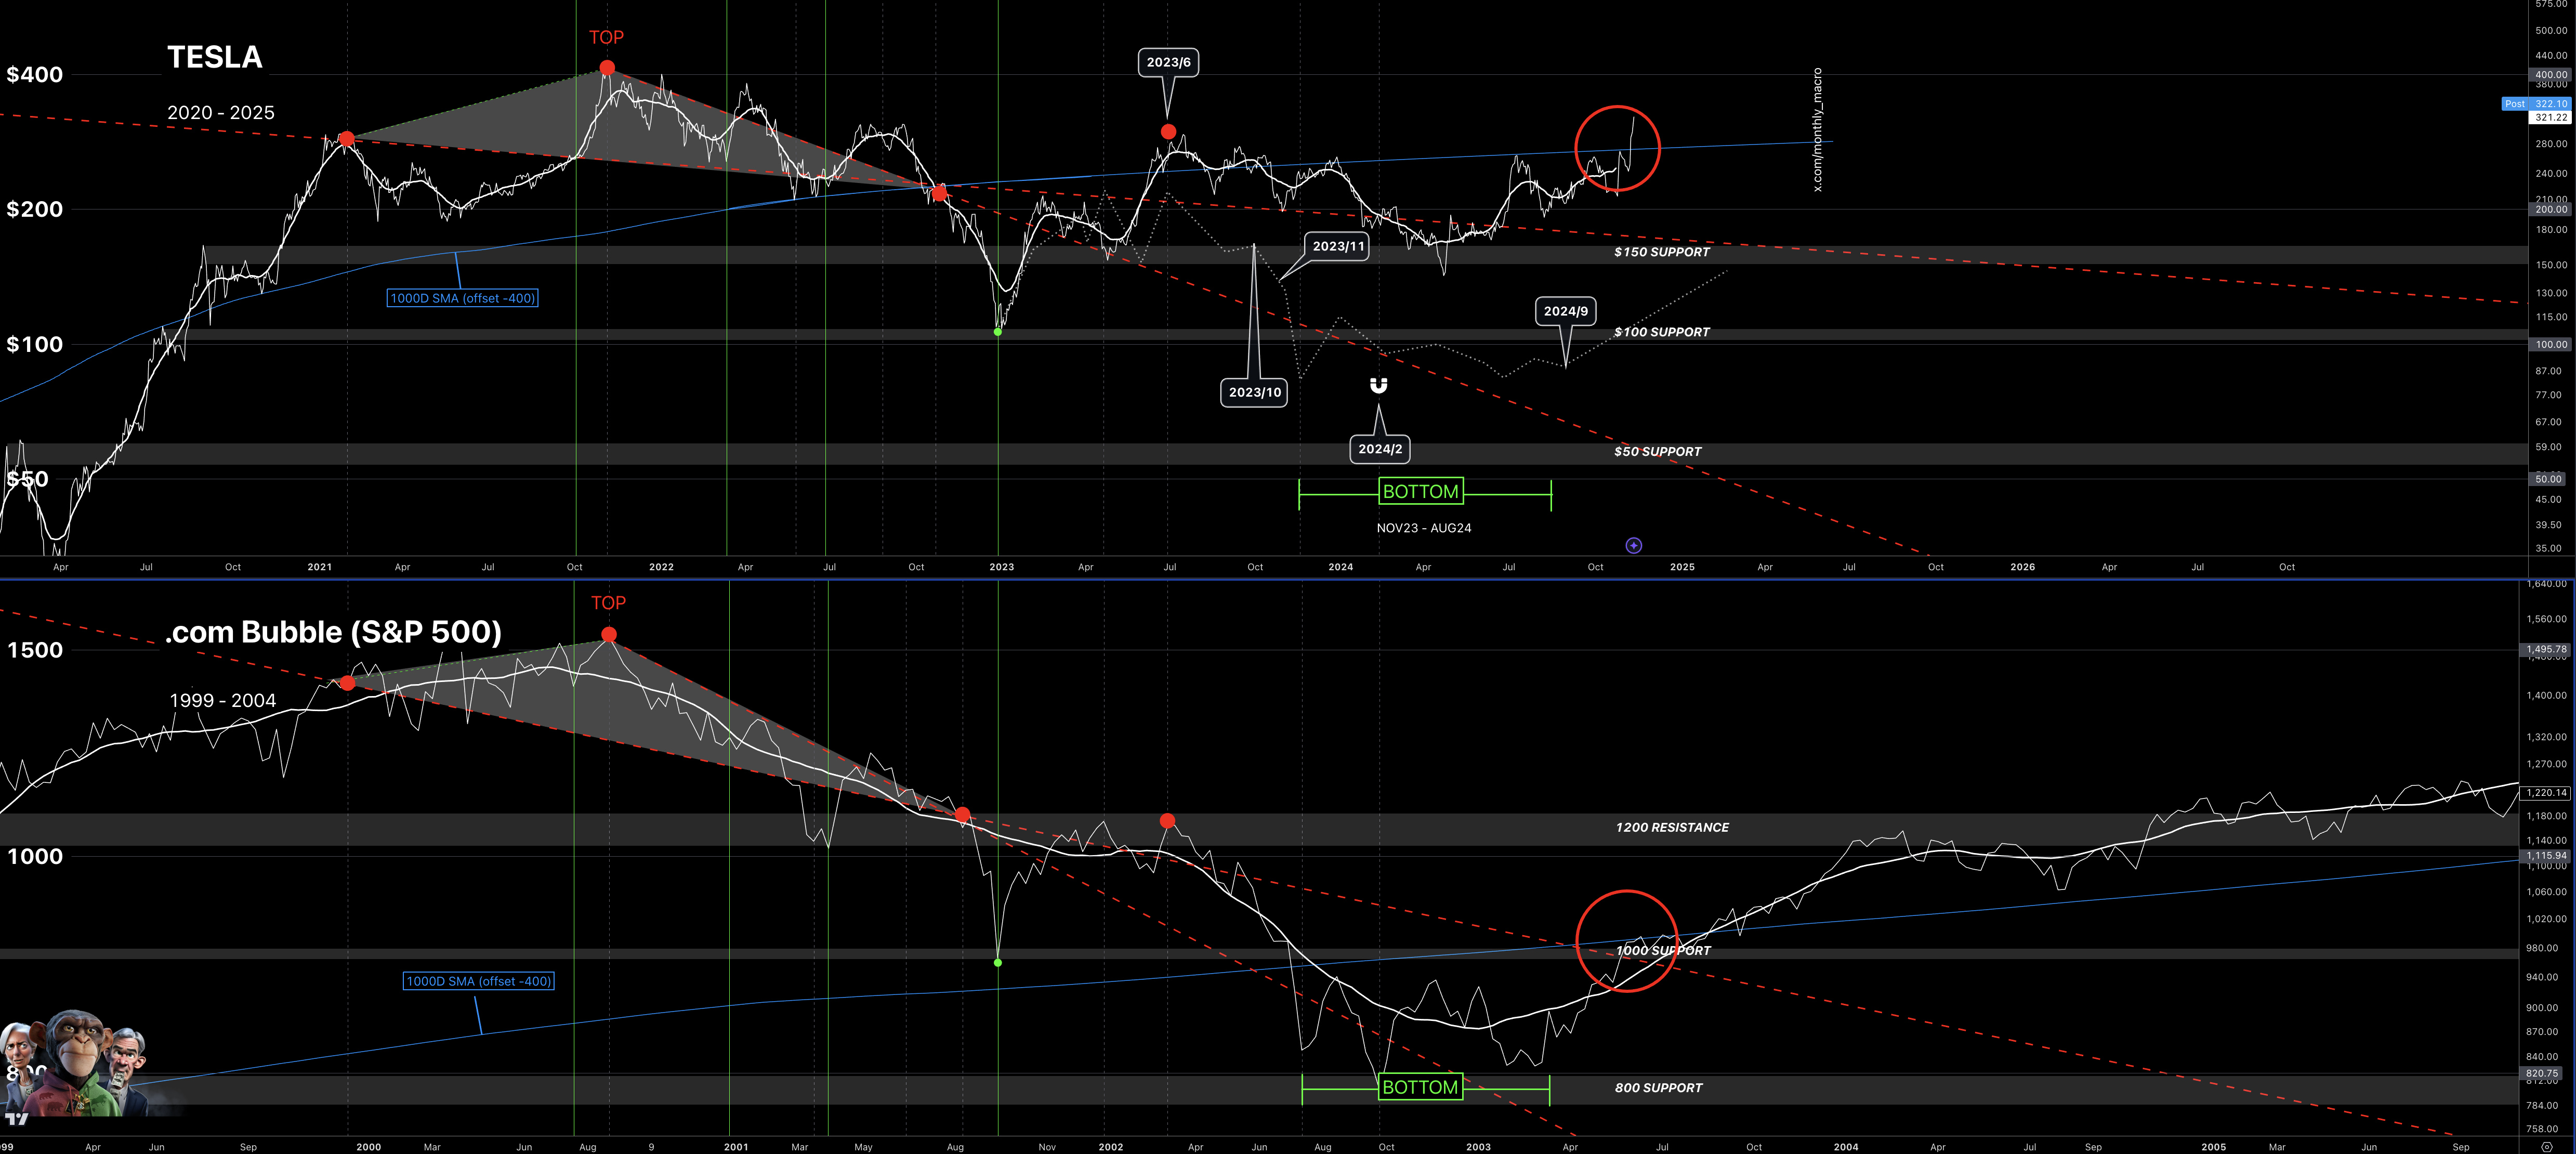Select the 2023/6 callout label
This screenshot has width=2576, height=1154.
point(1168,62)
